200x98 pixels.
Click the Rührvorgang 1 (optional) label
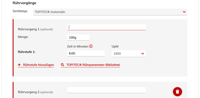coord(35,29)
